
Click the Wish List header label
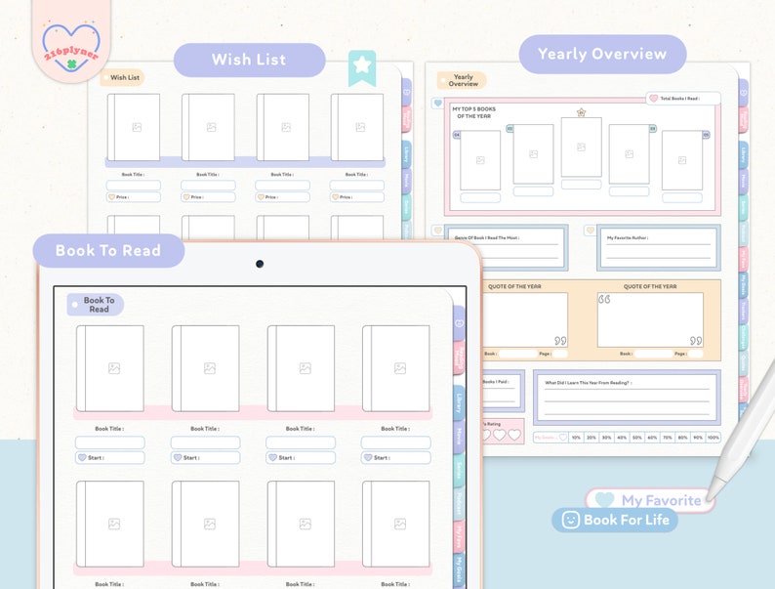[x=249, y=60]
